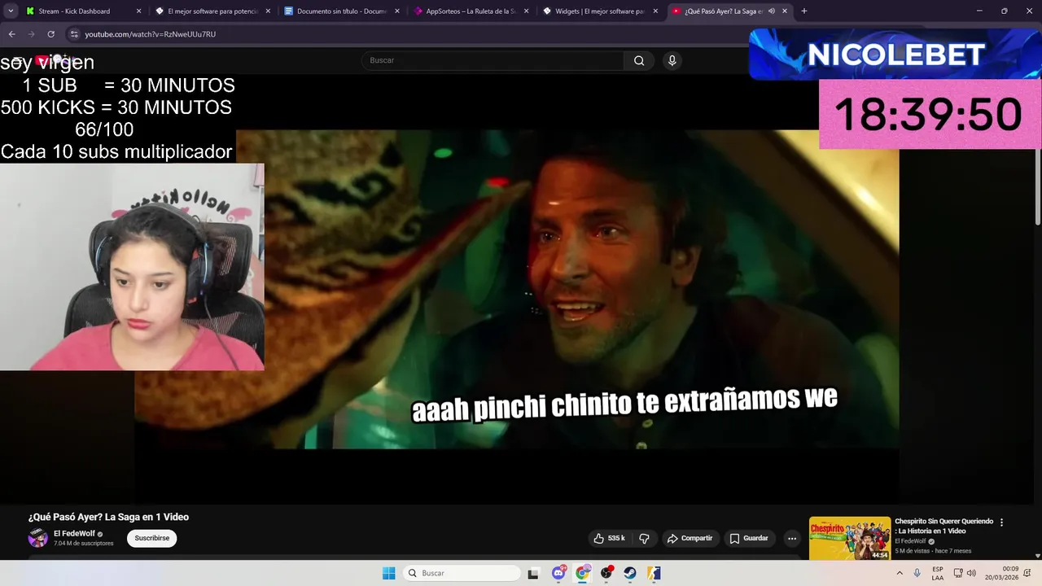
Task: Open a new browser tab
Action: point(804,11)
